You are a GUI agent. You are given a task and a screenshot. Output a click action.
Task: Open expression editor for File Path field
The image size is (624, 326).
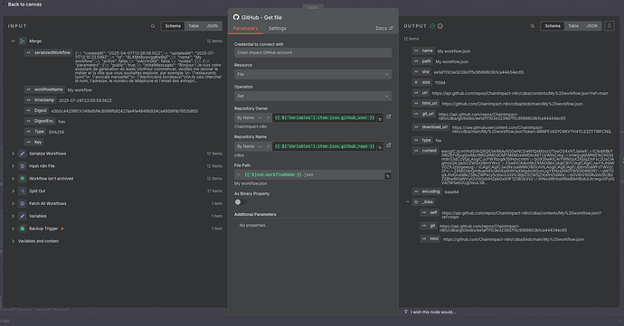pyautogui.click(x=388, y=175)
